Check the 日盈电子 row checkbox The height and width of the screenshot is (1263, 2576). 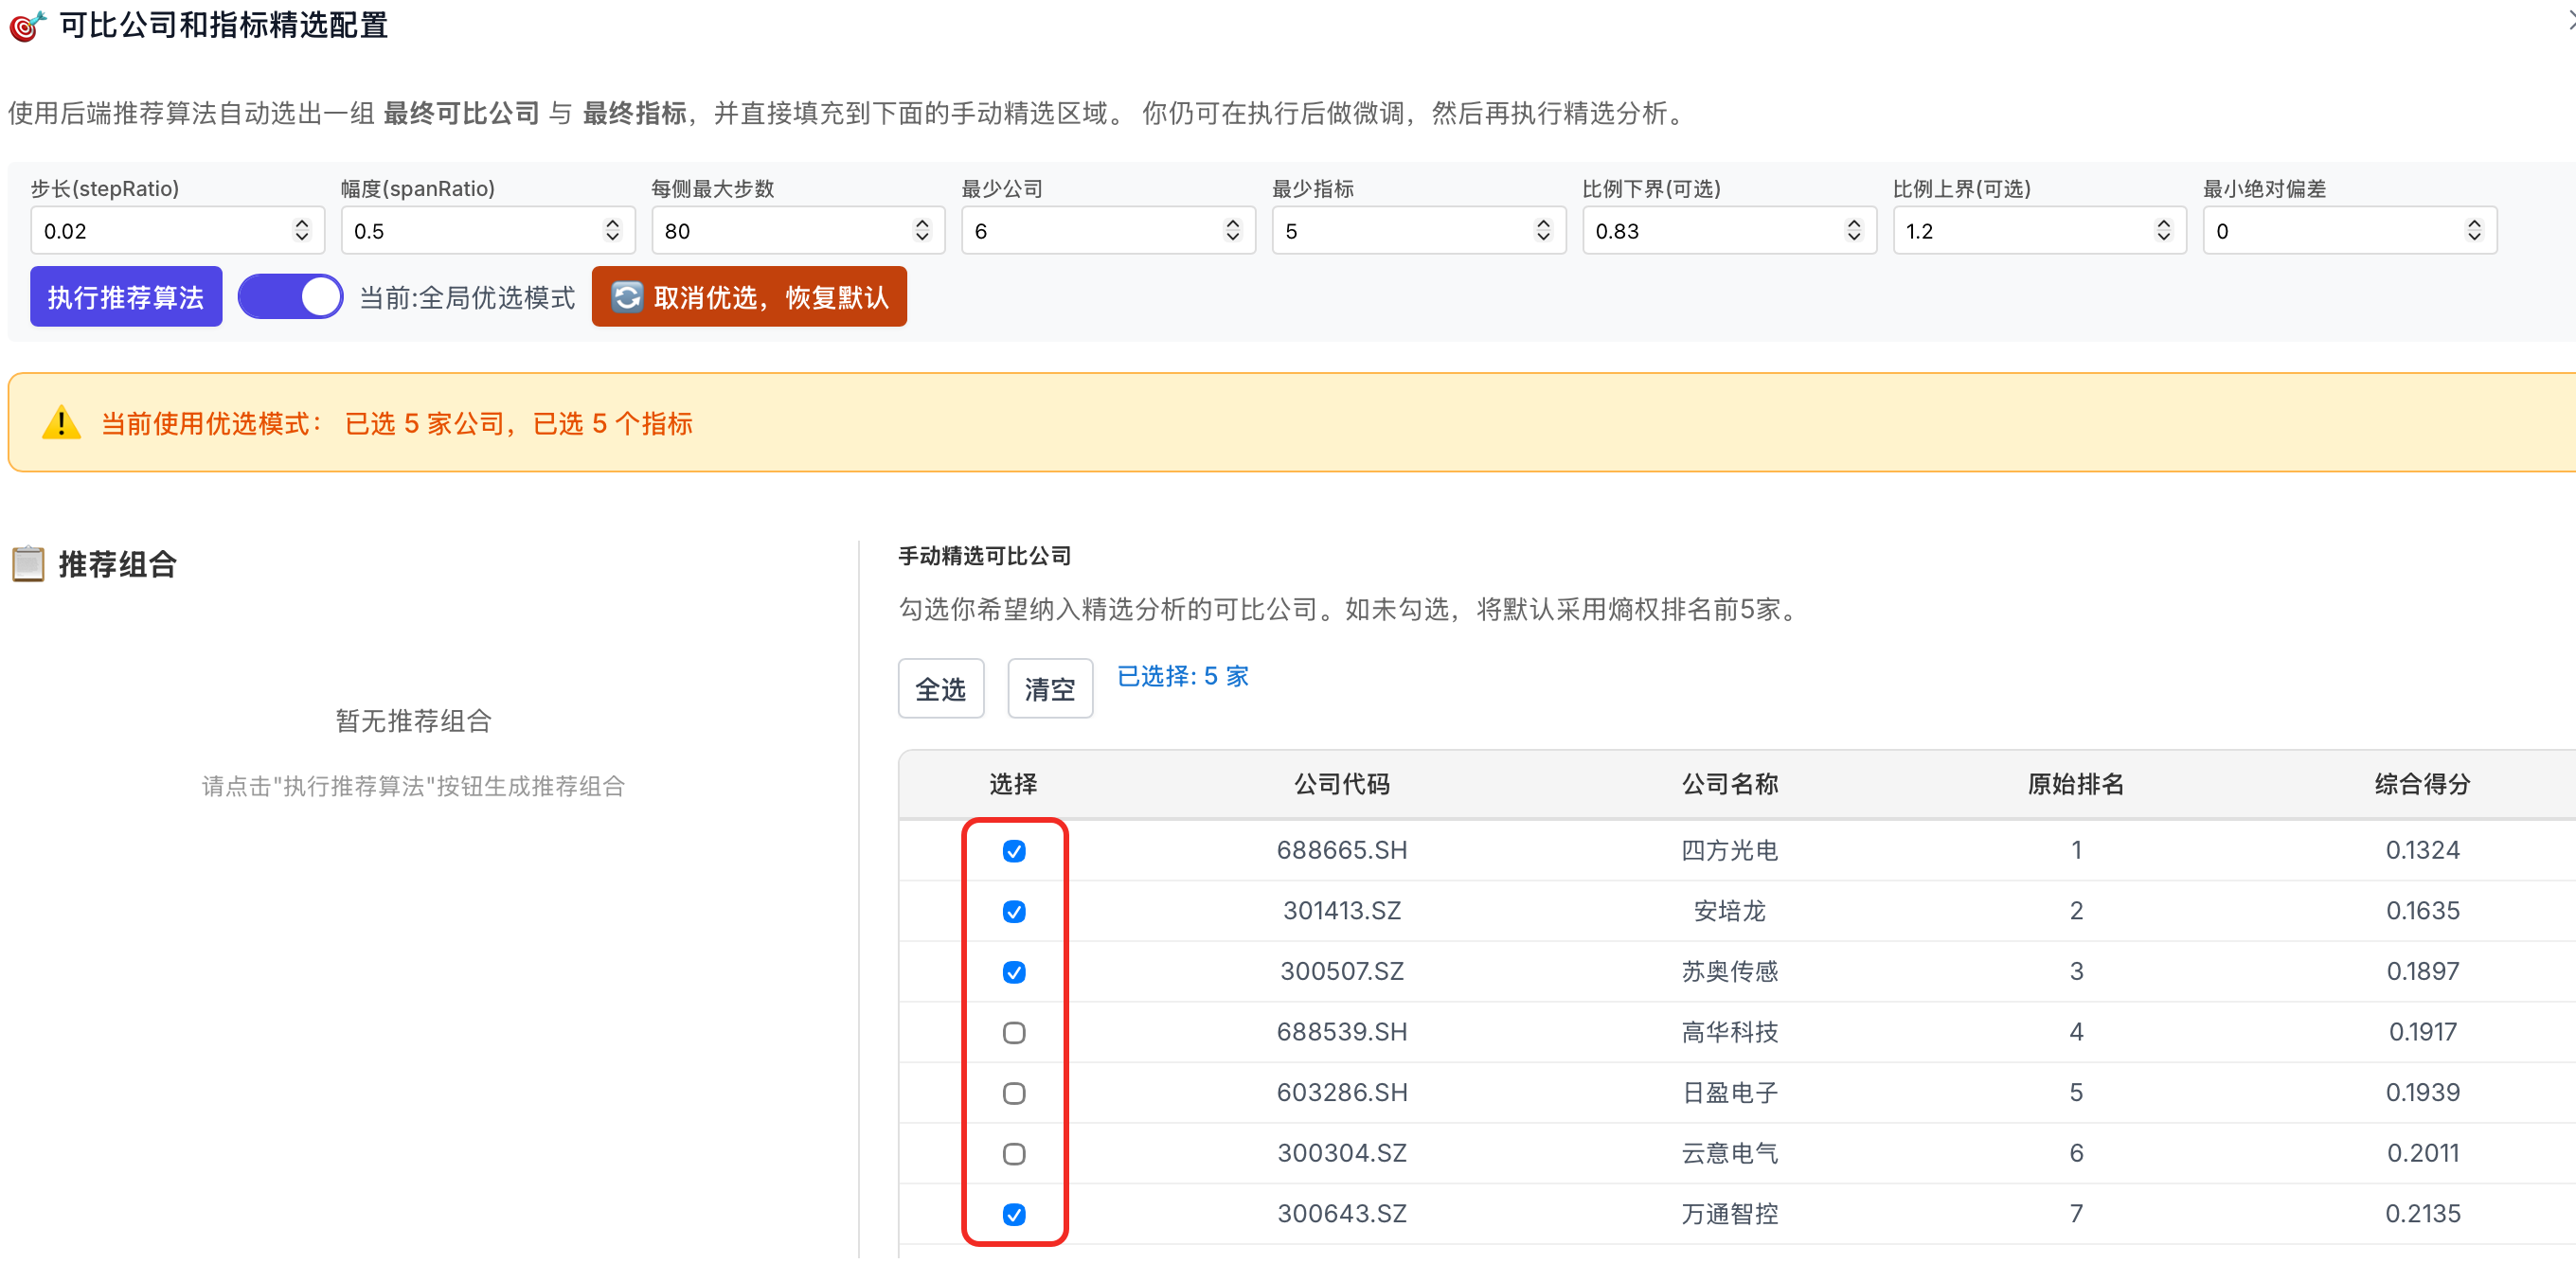coord(1014,1093)
